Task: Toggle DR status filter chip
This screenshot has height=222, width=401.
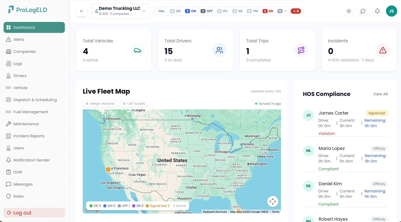Action: click(x=175, y=11)
